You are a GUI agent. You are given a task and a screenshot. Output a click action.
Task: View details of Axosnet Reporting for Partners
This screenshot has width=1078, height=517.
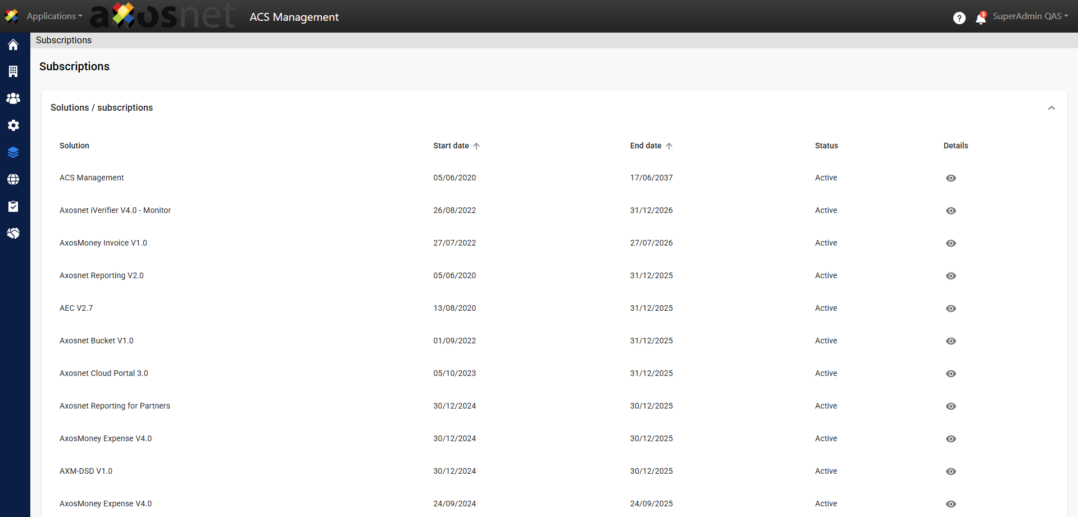951,406
